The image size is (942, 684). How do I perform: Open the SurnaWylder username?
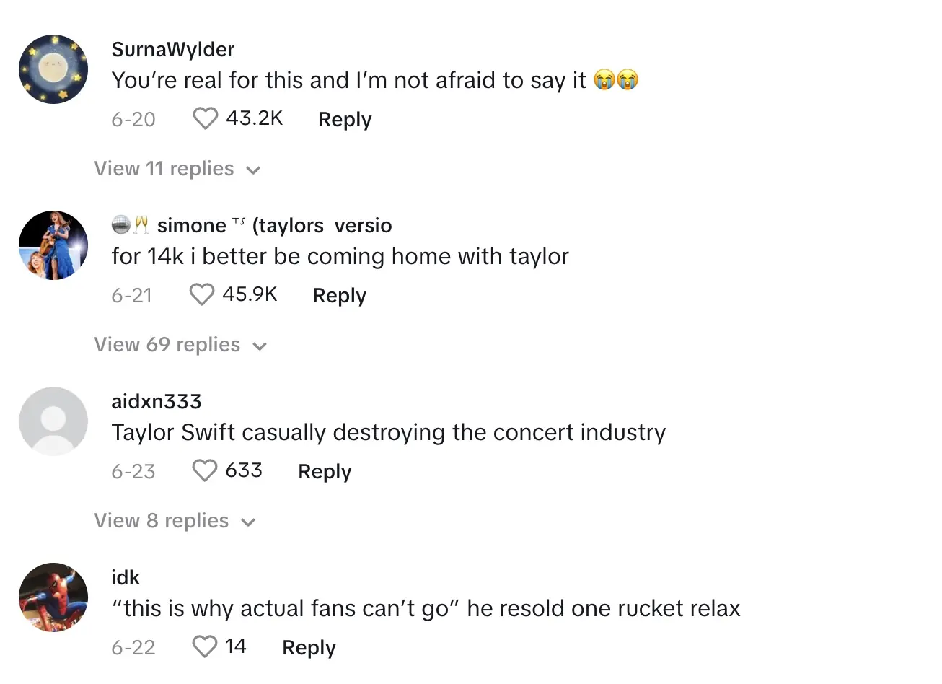(173, 49)
